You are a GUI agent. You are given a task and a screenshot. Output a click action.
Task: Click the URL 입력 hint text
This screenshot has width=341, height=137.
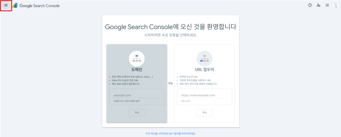(185, 101)
